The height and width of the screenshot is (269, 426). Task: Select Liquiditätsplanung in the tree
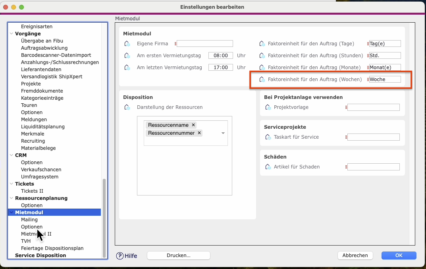(x=42, y=126)
